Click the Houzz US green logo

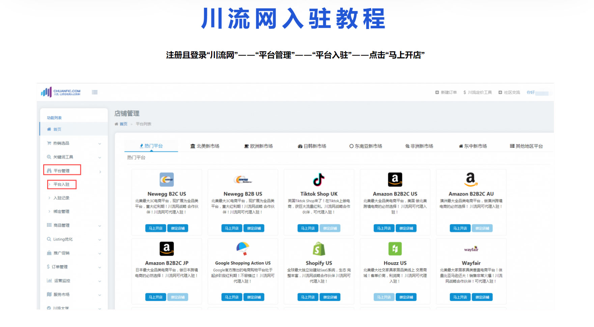[x=395, y=249]
